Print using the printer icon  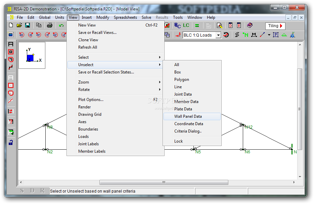(50, 25)
